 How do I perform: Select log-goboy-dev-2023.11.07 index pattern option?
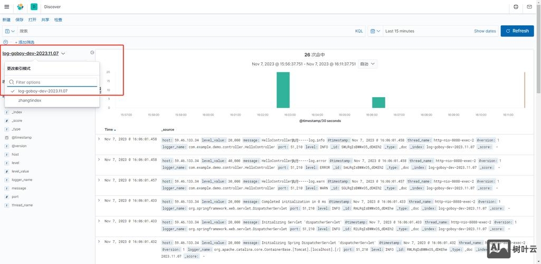[43, 91]
